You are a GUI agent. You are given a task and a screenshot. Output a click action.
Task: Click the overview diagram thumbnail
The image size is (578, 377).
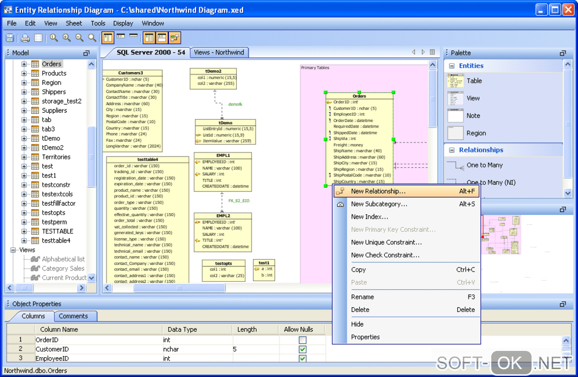point(501,235)
